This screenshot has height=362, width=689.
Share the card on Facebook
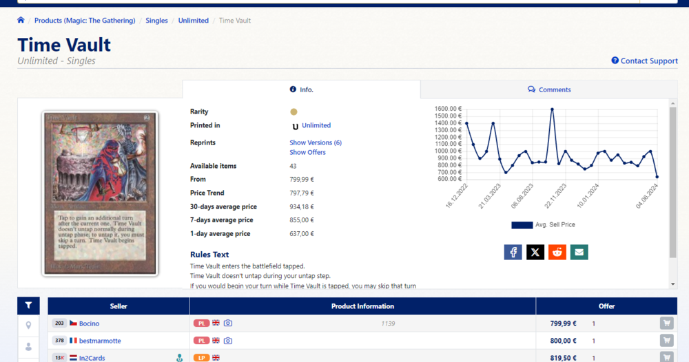[x=513, y=252]
